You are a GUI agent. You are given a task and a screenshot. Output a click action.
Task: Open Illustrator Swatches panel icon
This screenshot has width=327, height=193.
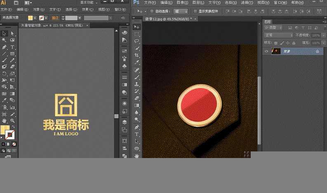(125, 51)
